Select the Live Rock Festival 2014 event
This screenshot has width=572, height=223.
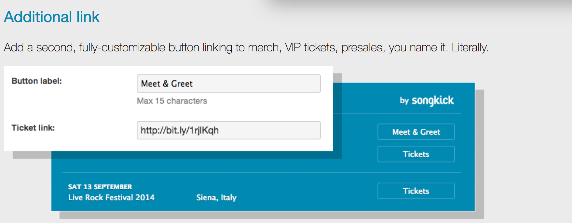(111, 197)
